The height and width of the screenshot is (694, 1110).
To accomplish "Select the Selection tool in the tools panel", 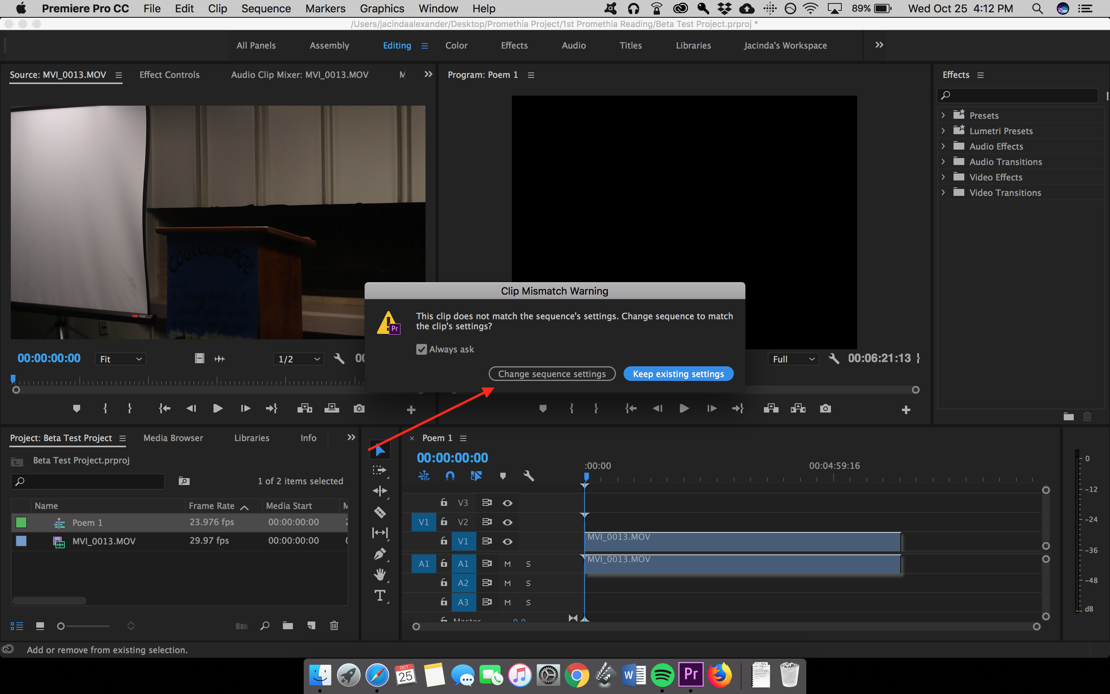I will tap(380, 450).
